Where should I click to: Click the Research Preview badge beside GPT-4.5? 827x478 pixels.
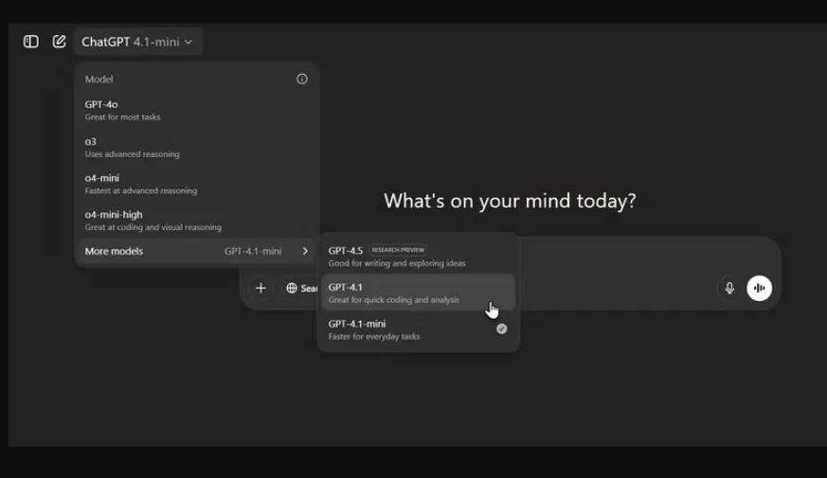[x=398, y=251]
